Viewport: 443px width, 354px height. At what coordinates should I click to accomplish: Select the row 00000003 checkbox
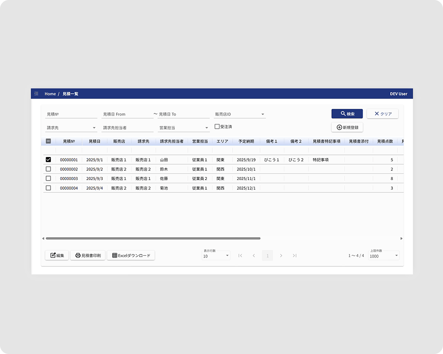click(48, 178)
